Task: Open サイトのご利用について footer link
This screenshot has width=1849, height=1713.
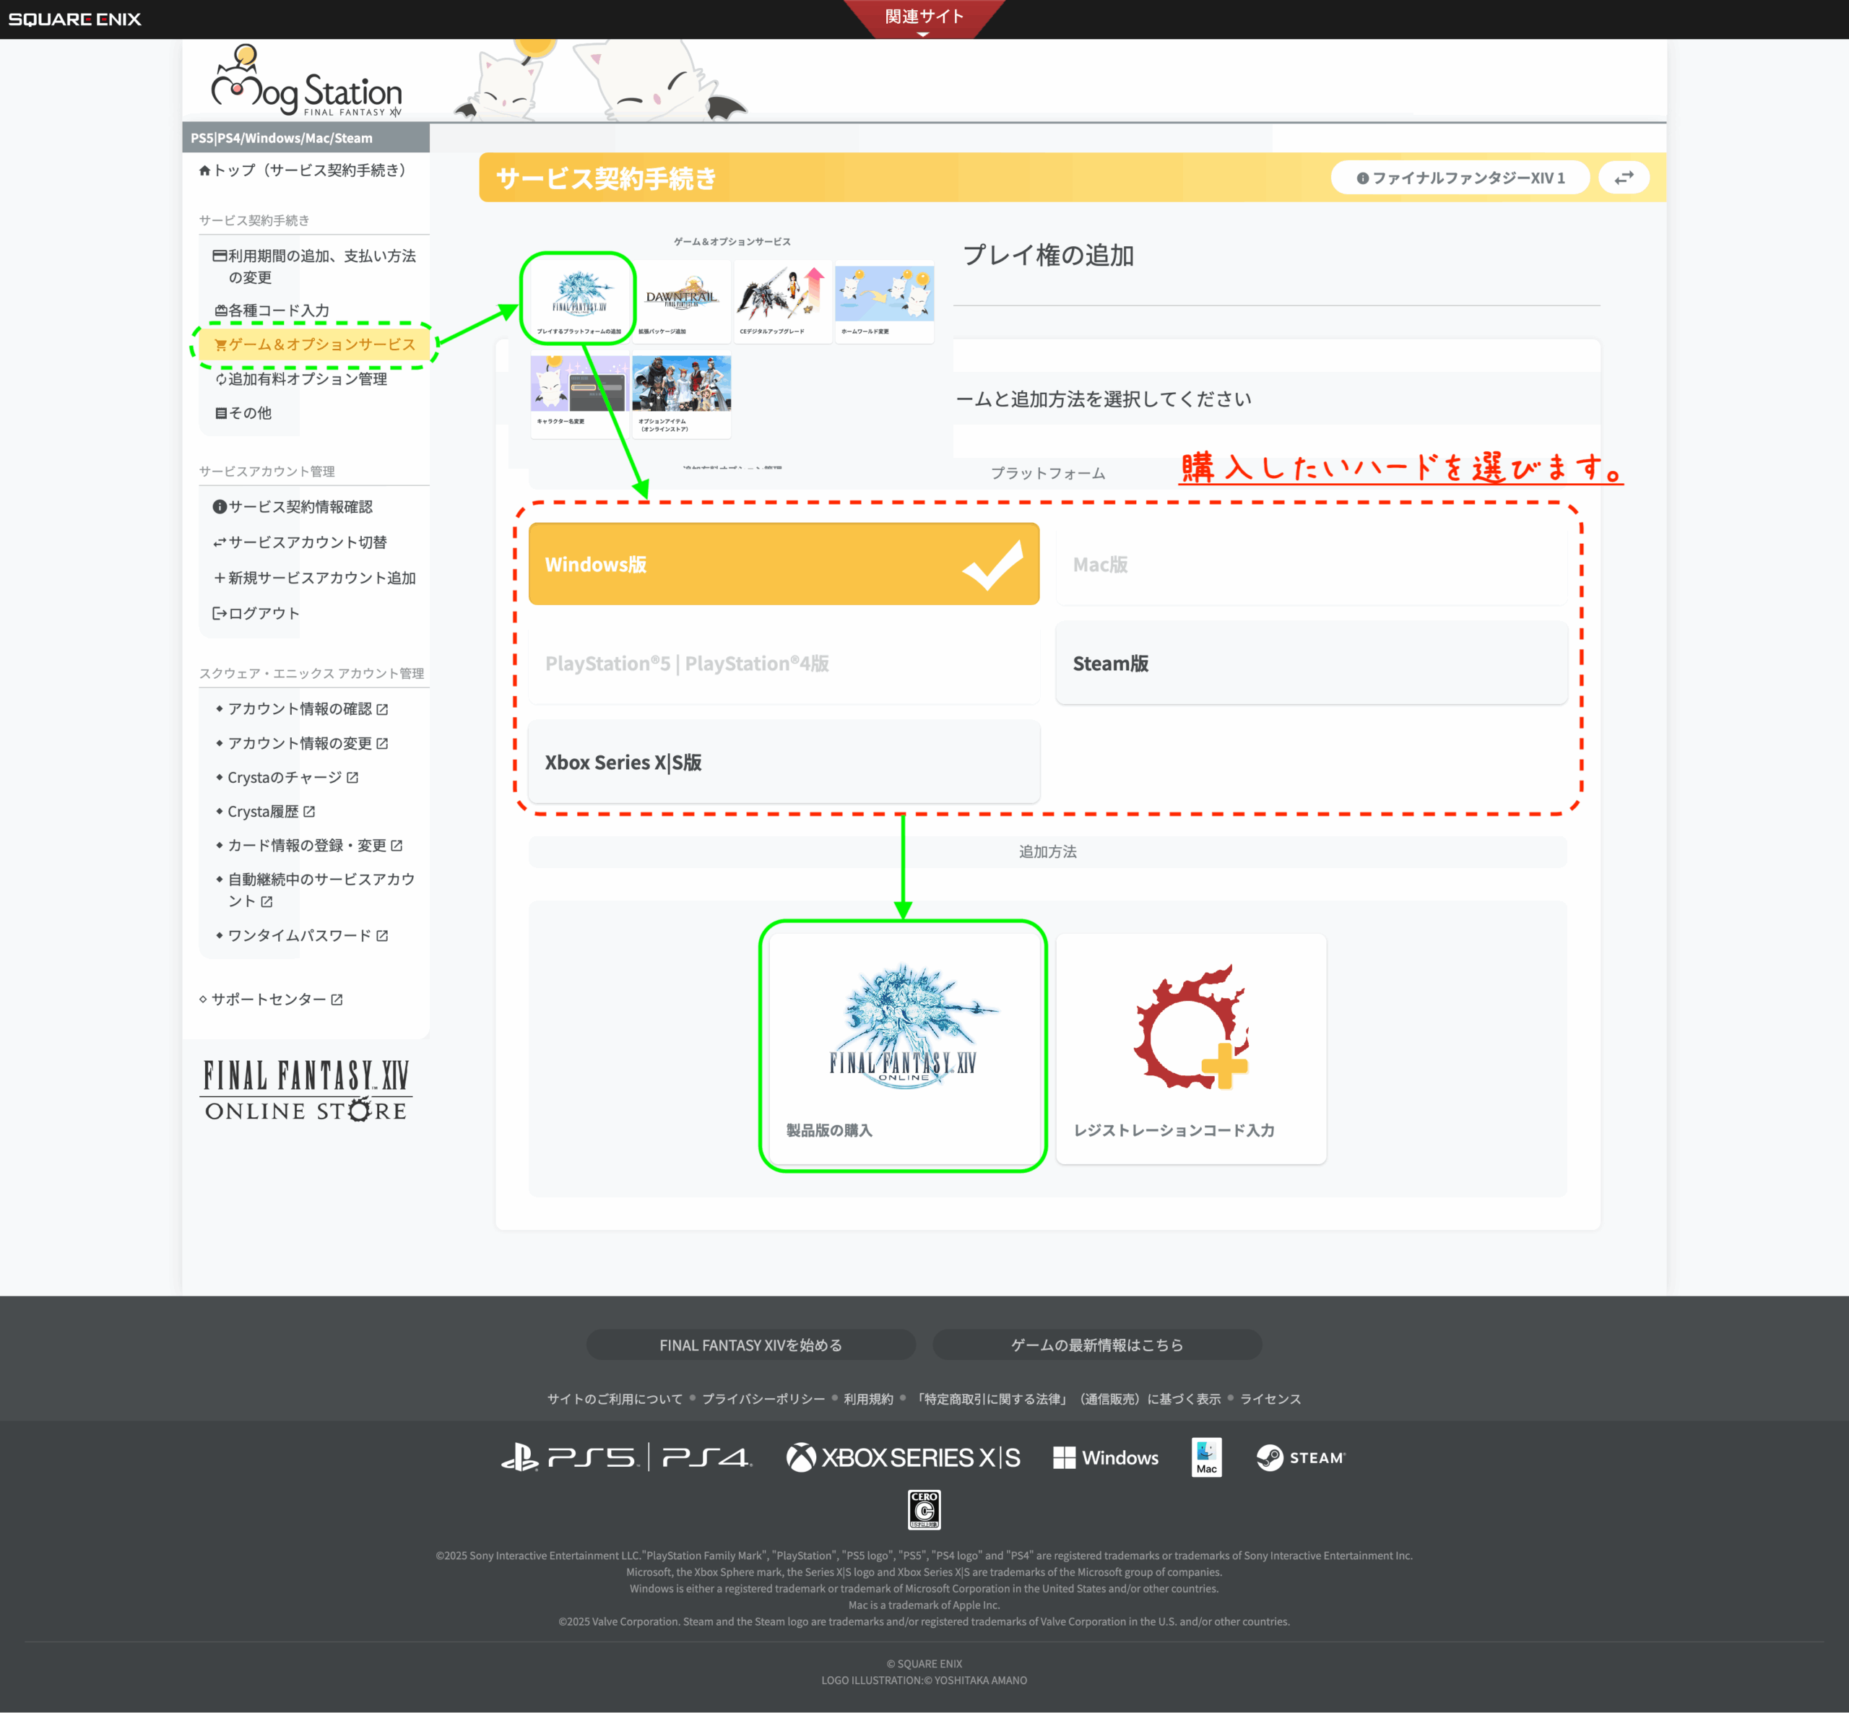Action: coord(615,1399)
